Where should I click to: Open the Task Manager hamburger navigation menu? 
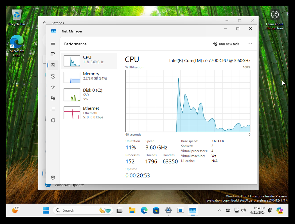click(x=53, y=43)
